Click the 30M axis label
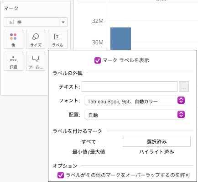 (98, 43)
